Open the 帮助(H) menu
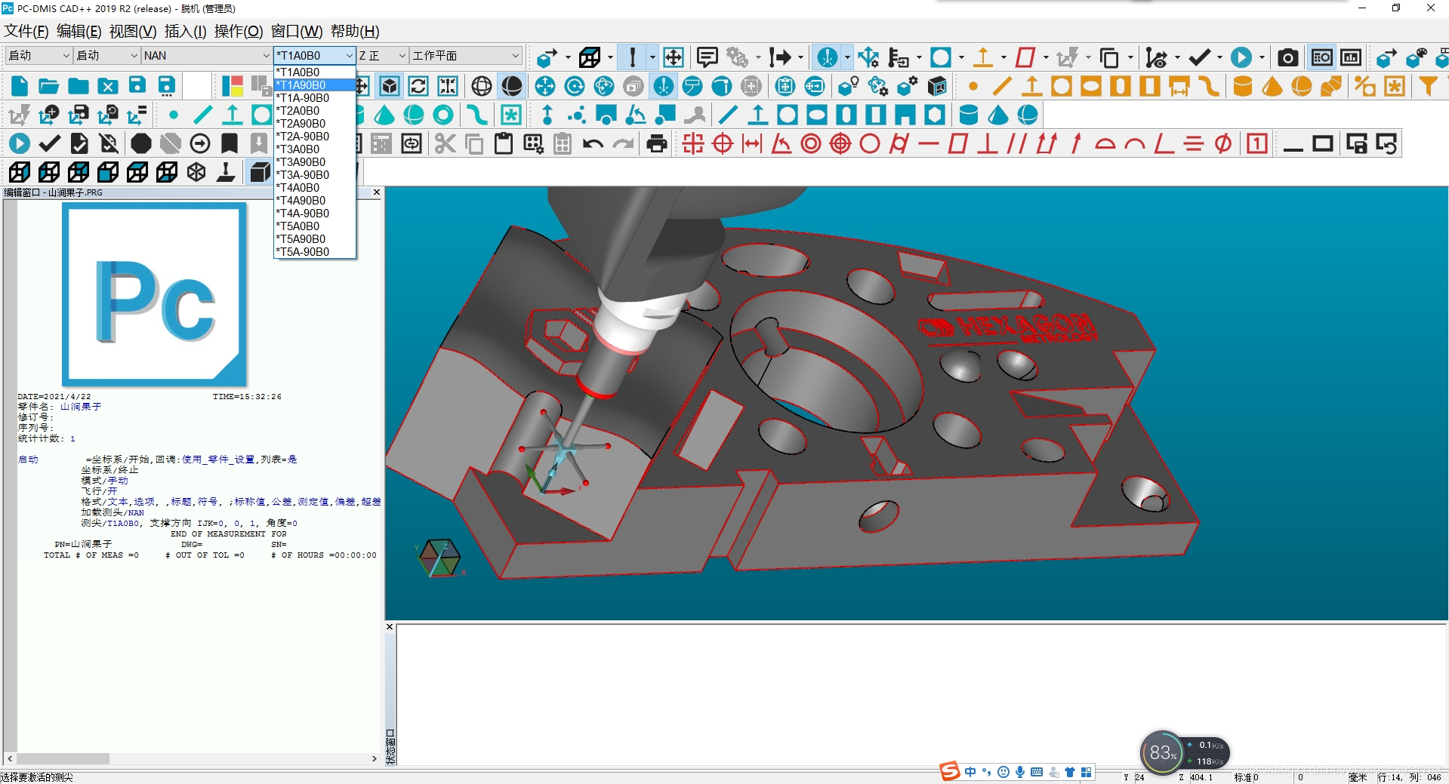 click(x=355, y=31)
